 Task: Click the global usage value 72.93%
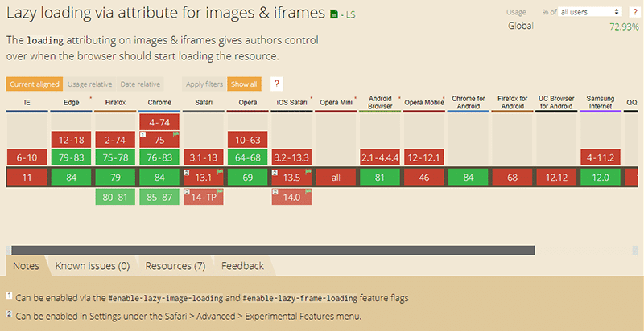624,27
